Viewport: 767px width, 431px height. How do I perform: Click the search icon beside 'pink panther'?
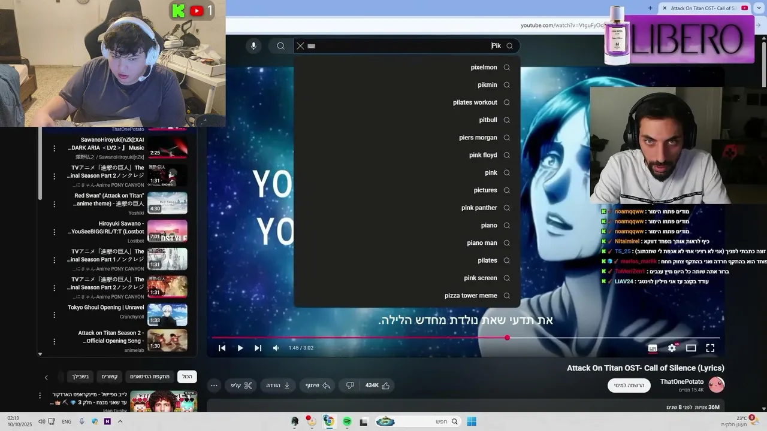[507, 208]
